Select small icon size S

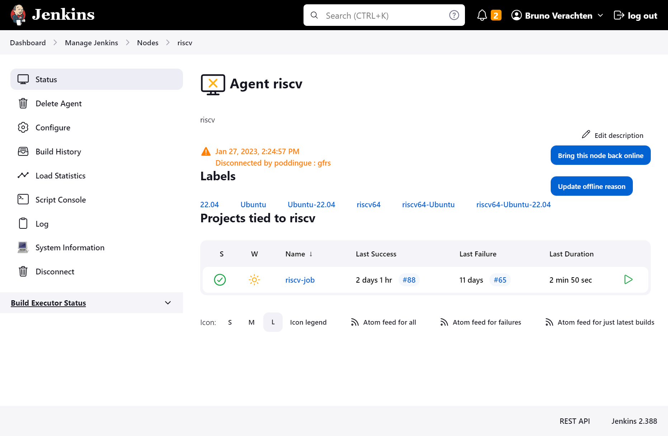coord(230,322)
